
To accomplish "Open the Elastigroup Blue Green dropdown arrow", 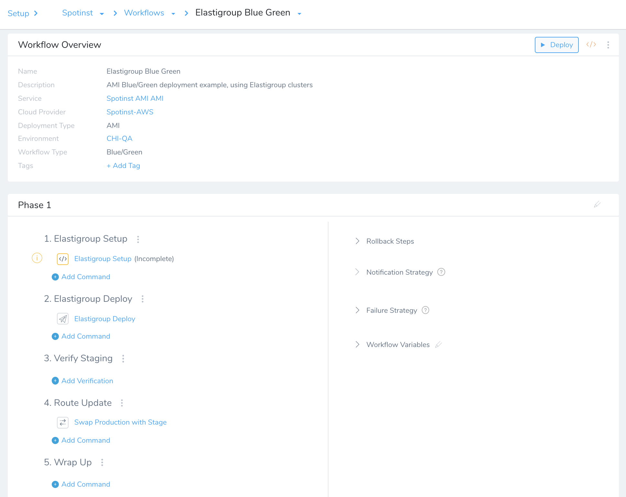I will (x=299, y=14).
